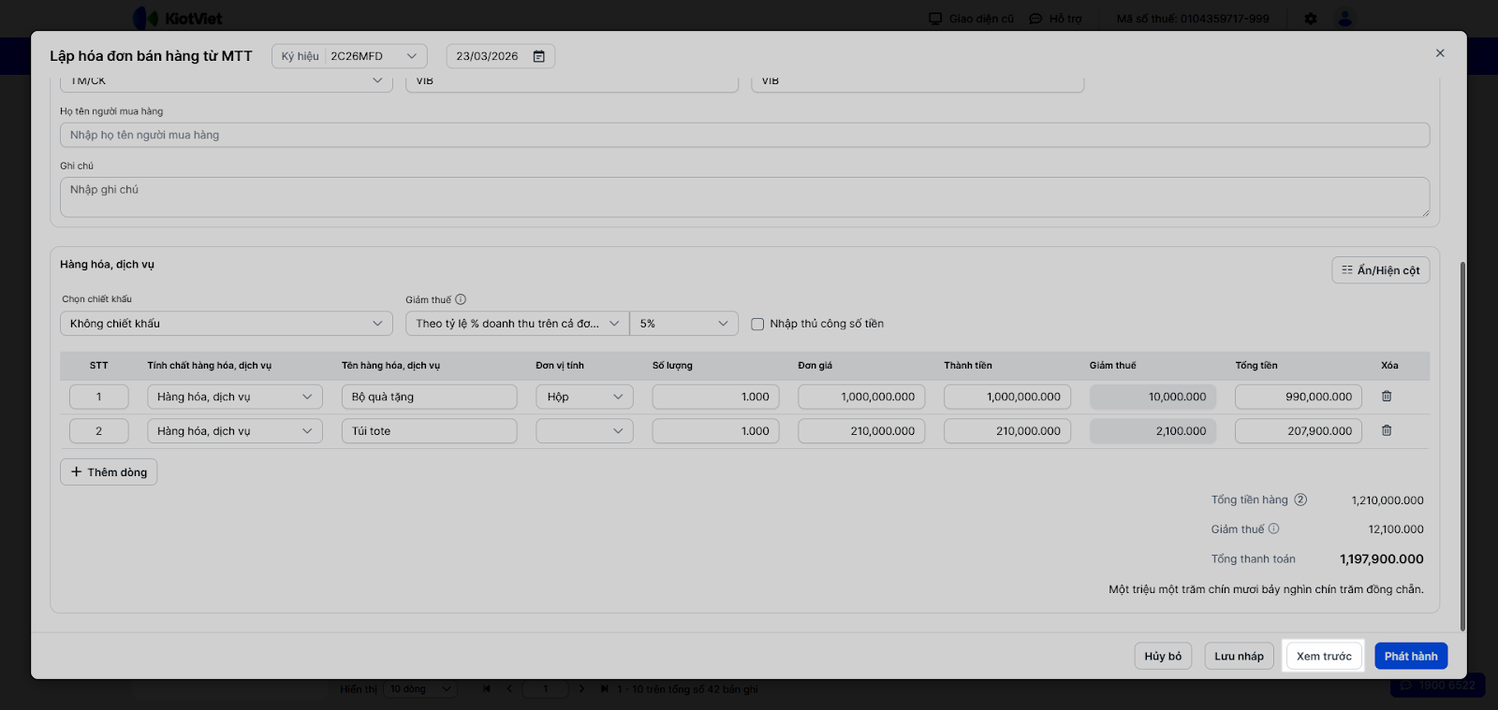
Task: Open the 5% tax rate dropdown
Action: click(x=683, y=324)
